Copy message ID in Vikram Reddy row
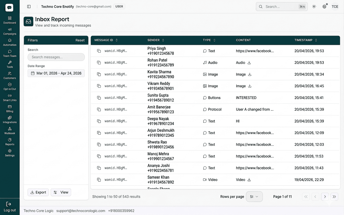 [x=99, y=86]
